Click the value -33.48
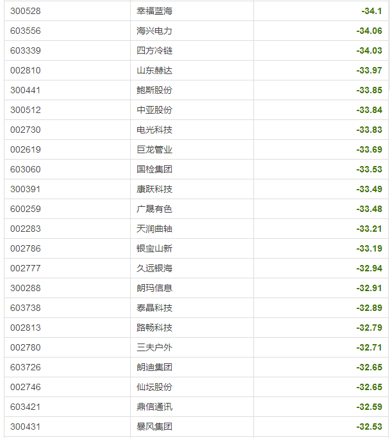The height and width of the screenshot is (438, 390). click(369, 209)
